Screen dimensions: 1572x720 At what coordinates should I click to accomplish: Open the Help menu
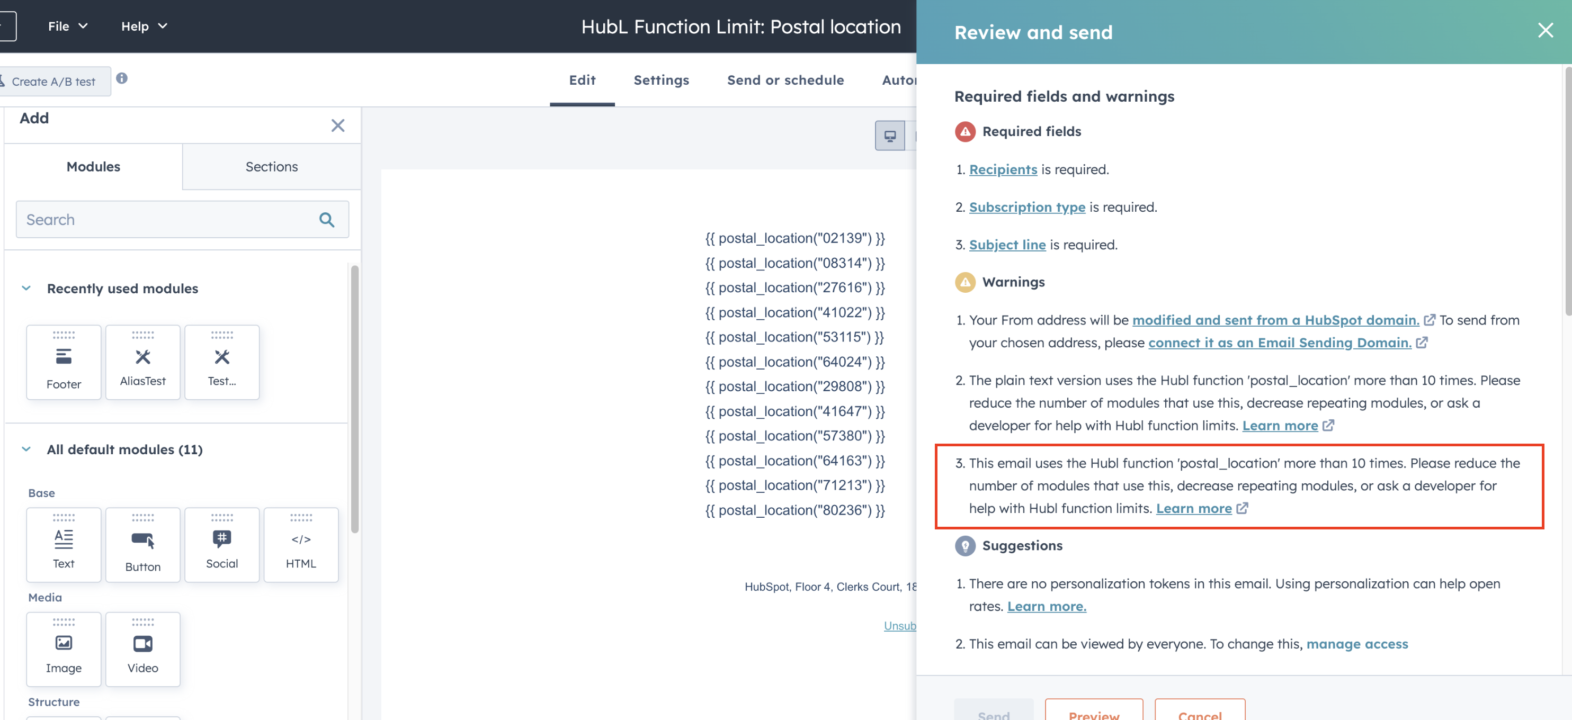click(144, 26)
